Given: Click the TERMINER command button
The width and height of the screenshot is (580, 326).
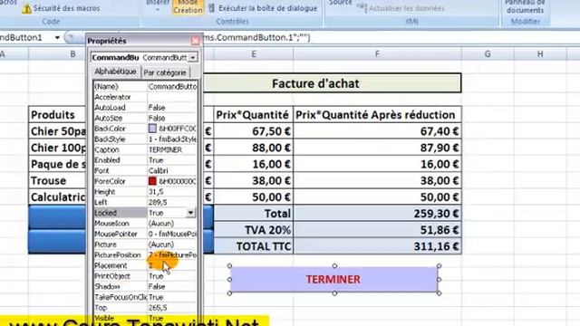Looking at the screenshot, I should [x=333, y=280].
